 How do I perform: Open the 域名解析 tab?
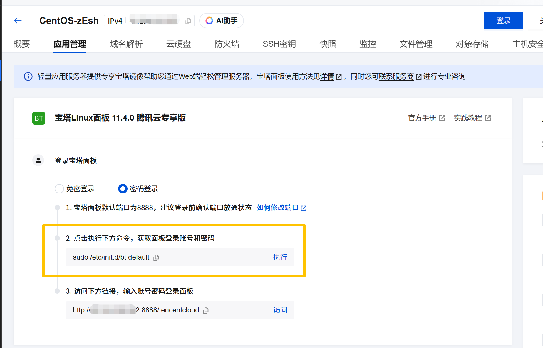126,44
